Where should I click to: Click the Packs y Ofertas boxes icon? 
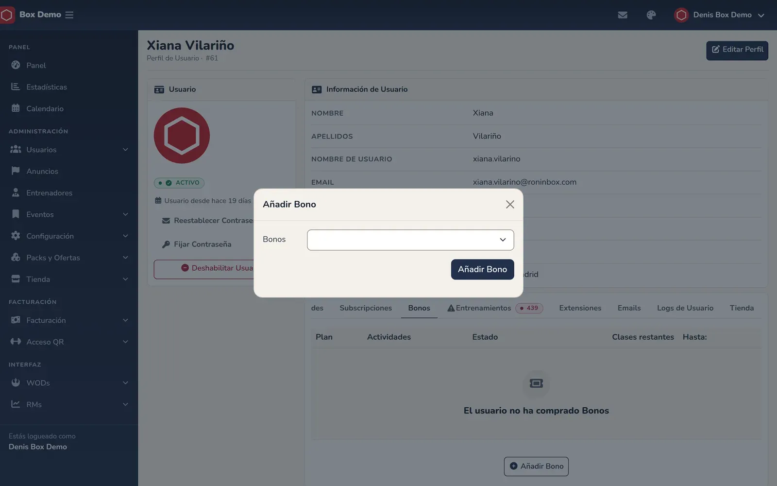tap(16, 258)
